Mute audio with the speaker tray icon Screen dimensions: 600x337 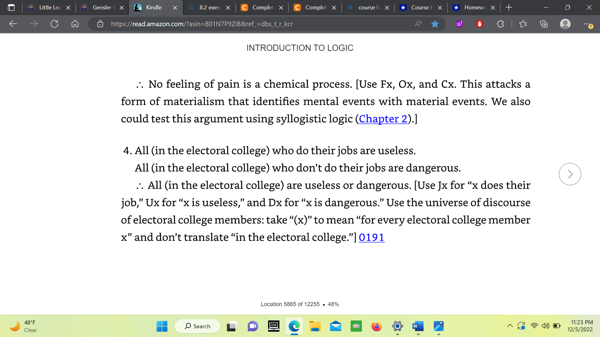click(x=545, y=325)
